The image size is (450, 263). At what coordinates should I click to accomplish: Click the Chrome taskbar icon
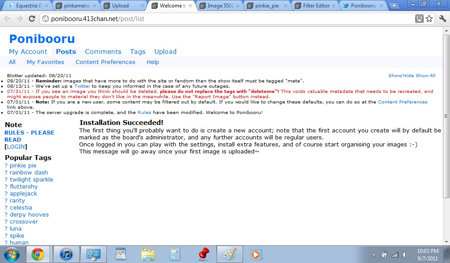pyautogui.click(x=38, y=254)
